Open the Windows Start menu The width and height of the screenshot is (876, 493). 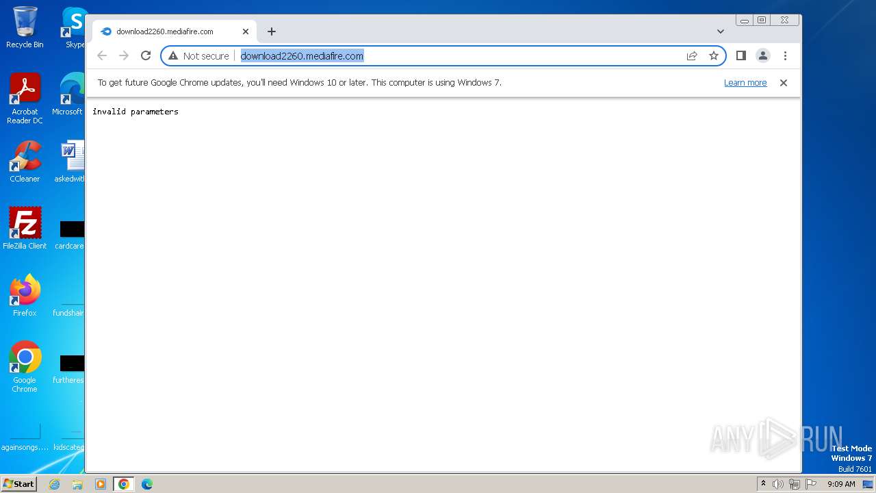(18, 484)
